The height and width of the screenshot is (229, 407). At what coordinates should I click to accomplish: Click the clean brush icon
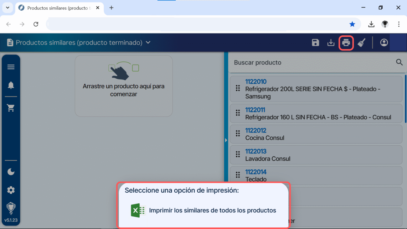click(x=362, y=43)
